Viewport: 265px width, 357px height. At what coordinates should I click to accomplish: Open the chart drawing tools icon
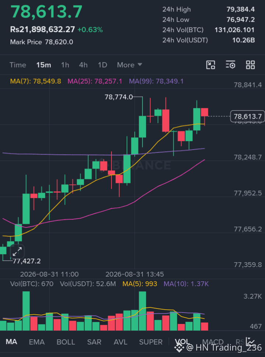coord(211,65)
